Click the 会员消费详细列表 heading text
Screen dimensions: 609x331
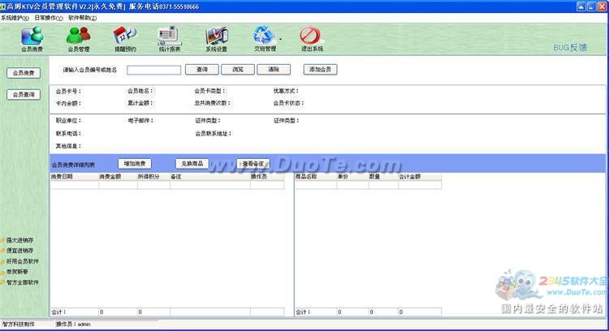(73, 165)
